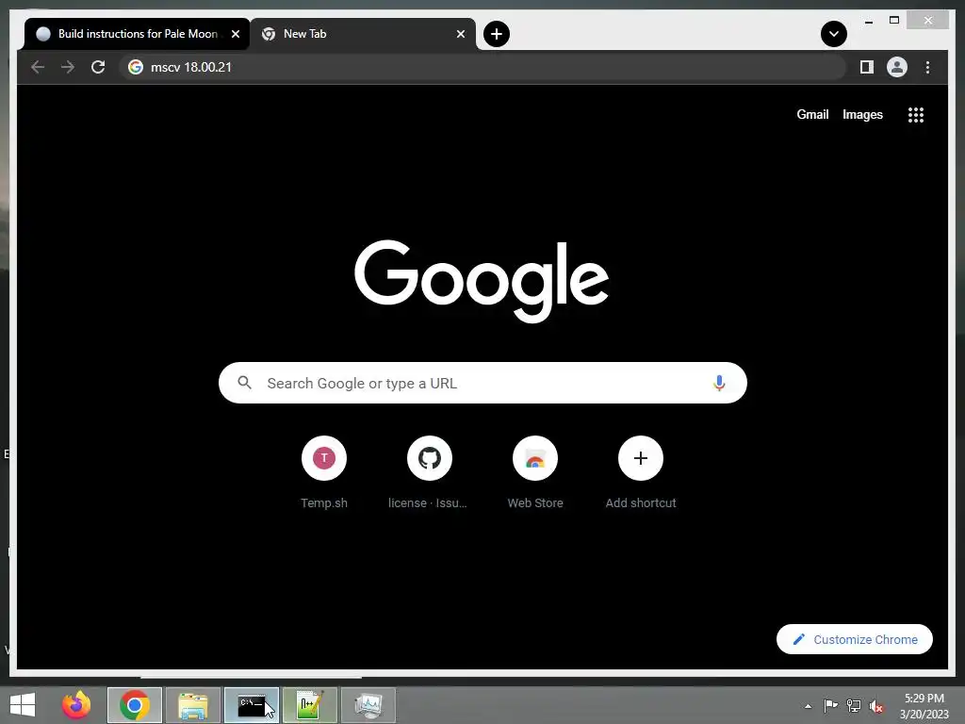This screenshot has width=965, height=724.
Task: Click the Google logo
Action: [x=482, y=281]
